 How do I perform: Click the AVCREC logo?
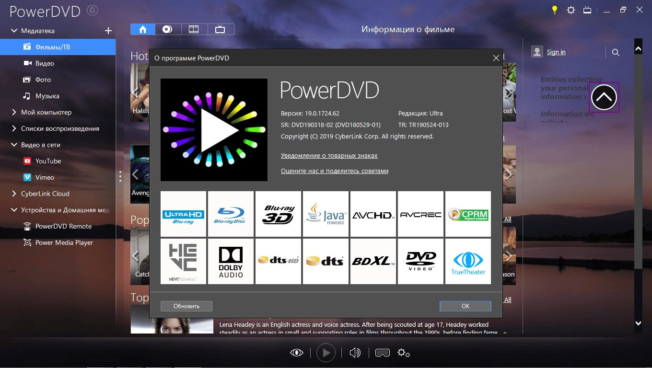420,214
